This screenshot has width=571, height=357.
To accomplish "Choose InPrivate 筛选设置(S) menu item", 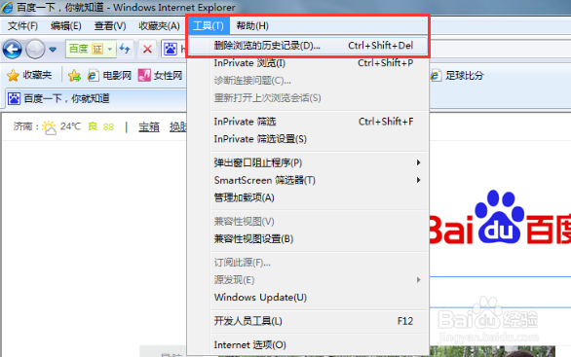I will point(309,139).
